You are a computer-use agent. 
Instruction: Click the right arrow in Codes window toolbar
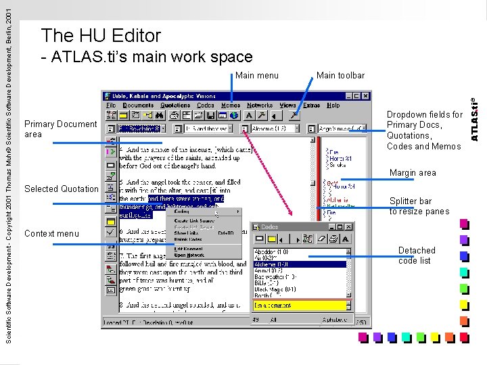click(x=297, y=239)
